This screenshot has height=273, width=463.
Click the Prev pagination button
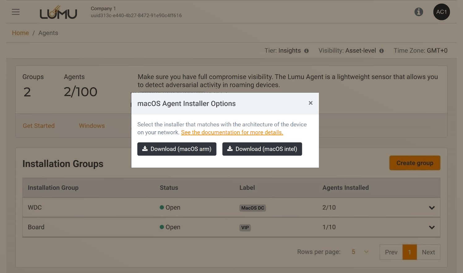pos(391,252)
